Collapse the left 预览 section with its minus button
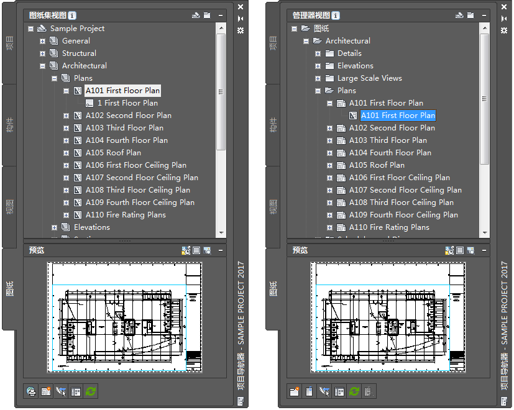514x410 pixels. point(221,251)
